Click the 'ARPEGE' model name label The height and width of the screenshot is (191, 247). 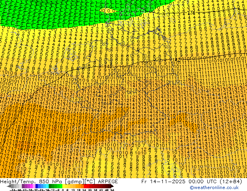pos(108,182)
